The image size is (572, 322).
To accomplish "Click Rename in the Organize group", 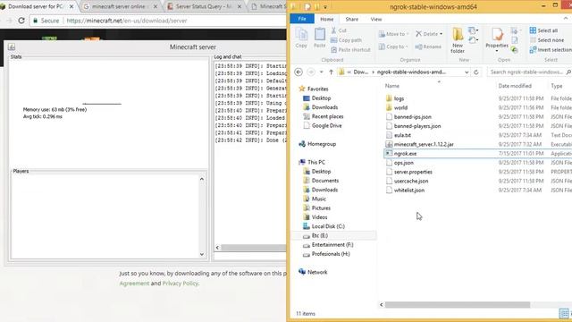I will tap(428, 47).
